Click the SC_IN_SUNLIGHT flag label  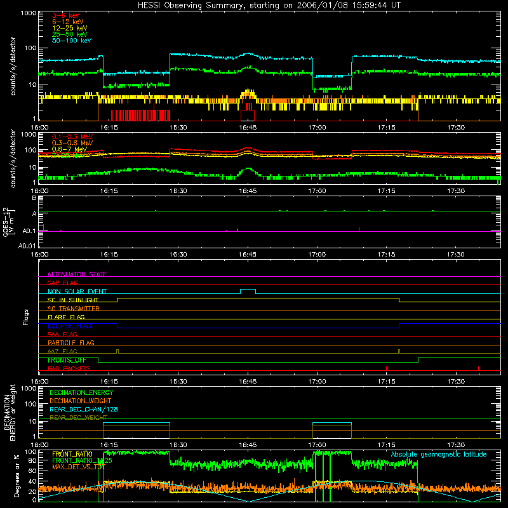pyautogui.click(x=73, y=300)
